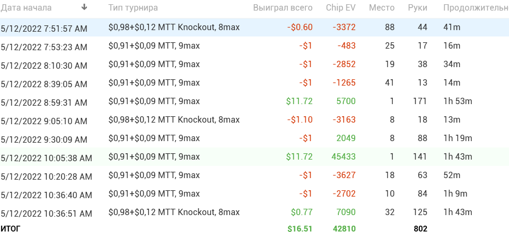Select the 8:59:31 AM tournament with 171 hands
This screenshot has height=232, width=509.
[254, 101]
